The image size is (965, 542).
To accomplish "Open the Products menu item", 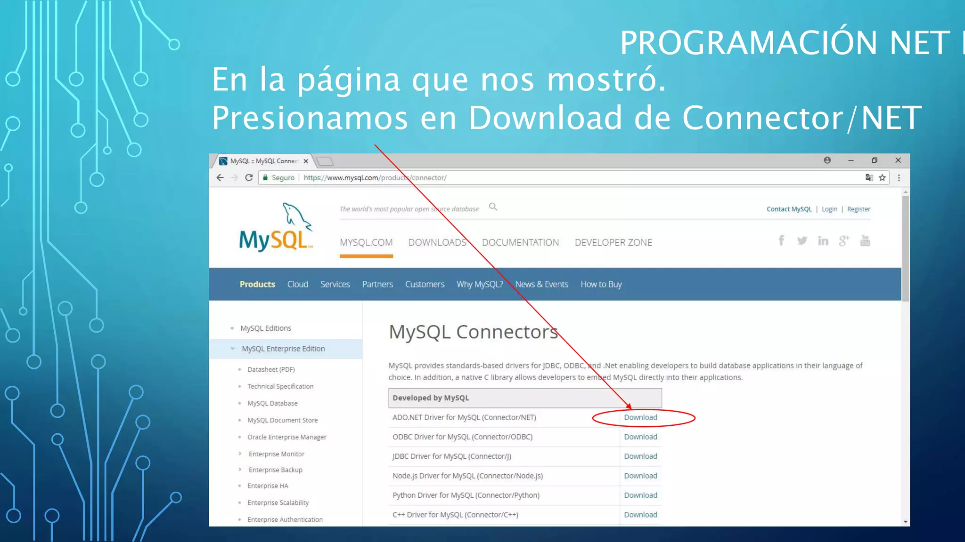I will click(x=257, y=284).
